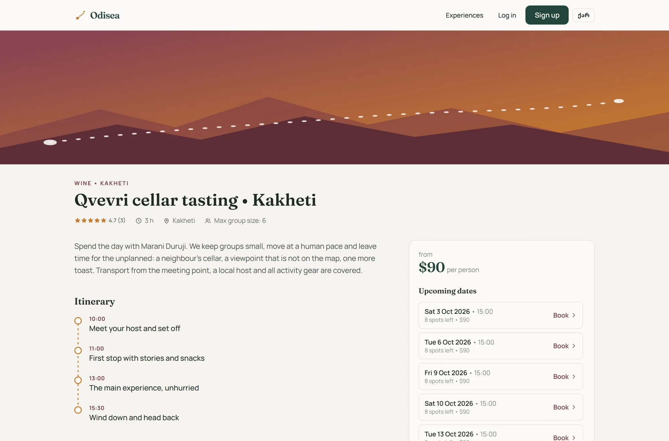The width and height of the screenshot is (669, 441).
Task: Click the max group size people icon
Action: point(208,221)
